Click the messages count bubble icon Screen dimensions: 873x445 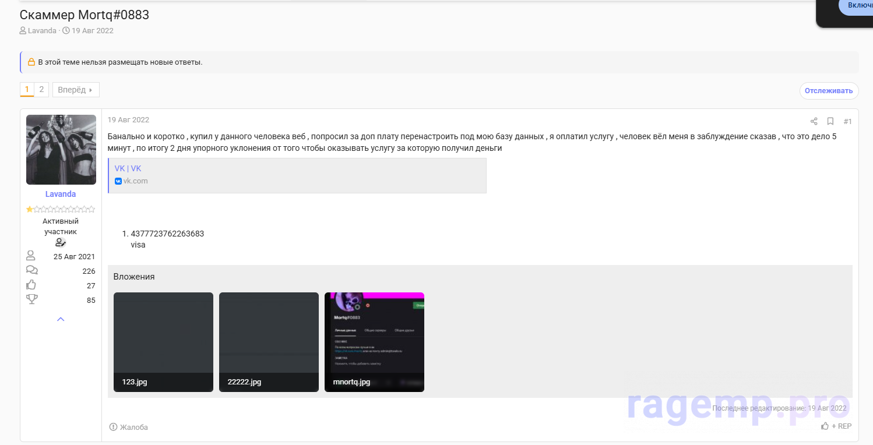[31, 270]
